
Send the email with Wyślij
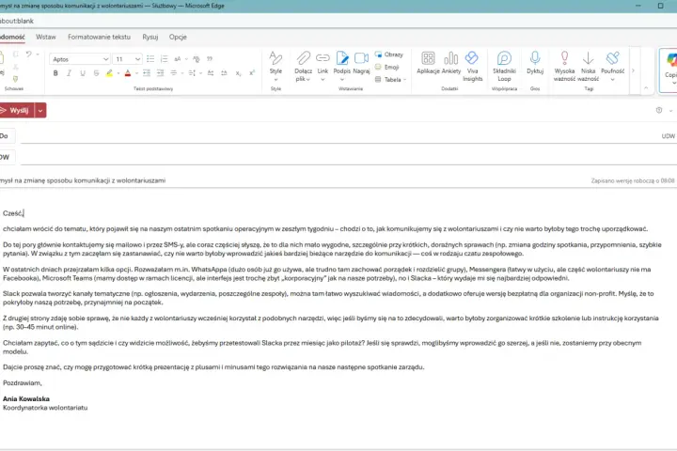pyautogui.click(x=16, y=111)
